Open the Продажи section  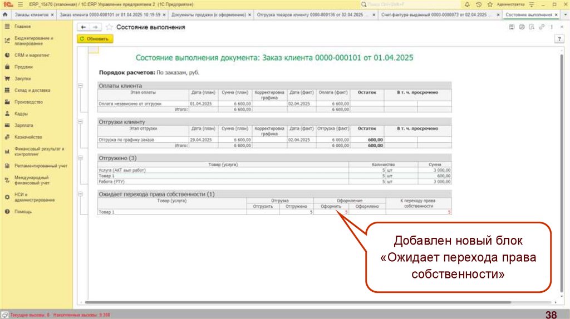click(x=23, y=67)
